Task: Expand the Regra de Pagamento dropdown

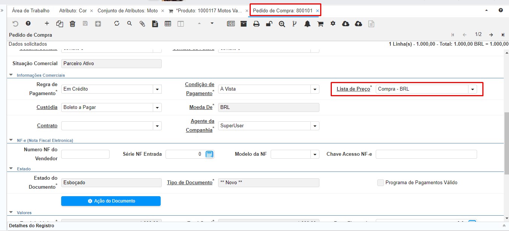Action: pyautogui.click(x=157, y=89)
